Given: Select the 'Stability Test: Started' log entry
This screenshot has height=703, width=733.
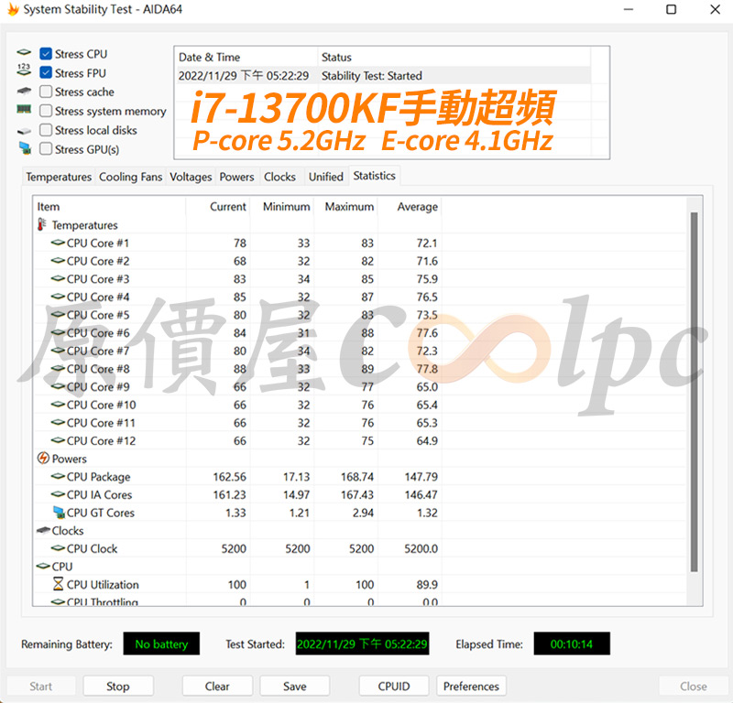Looking at the screenshot, I should 383,76.
